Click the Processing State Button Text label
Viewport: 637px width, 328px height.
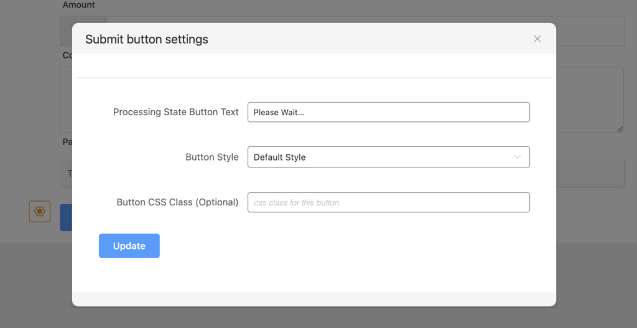click(x=175, y=112)
